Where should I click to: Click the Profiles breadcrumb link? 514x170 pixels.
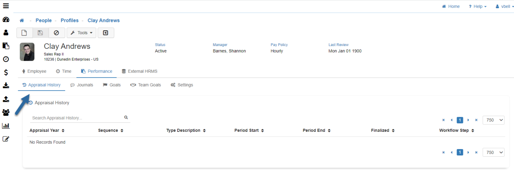pos(70,20)
